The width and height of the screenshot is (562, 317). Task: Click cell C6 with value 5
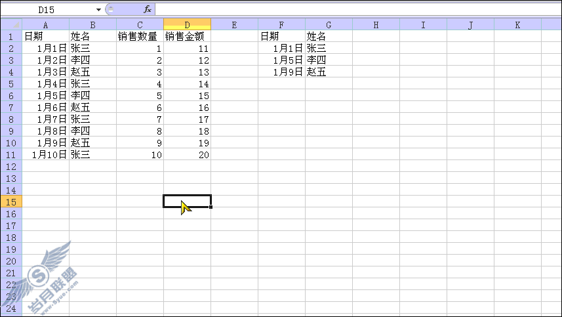click(x=140, y=95)
